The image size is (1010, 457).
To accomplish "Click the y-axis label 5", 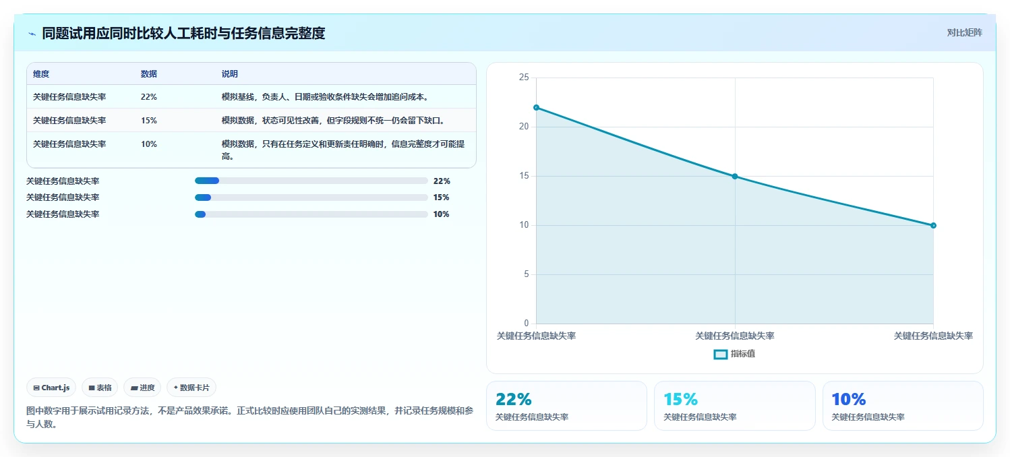I will click(x=527, y=274).
